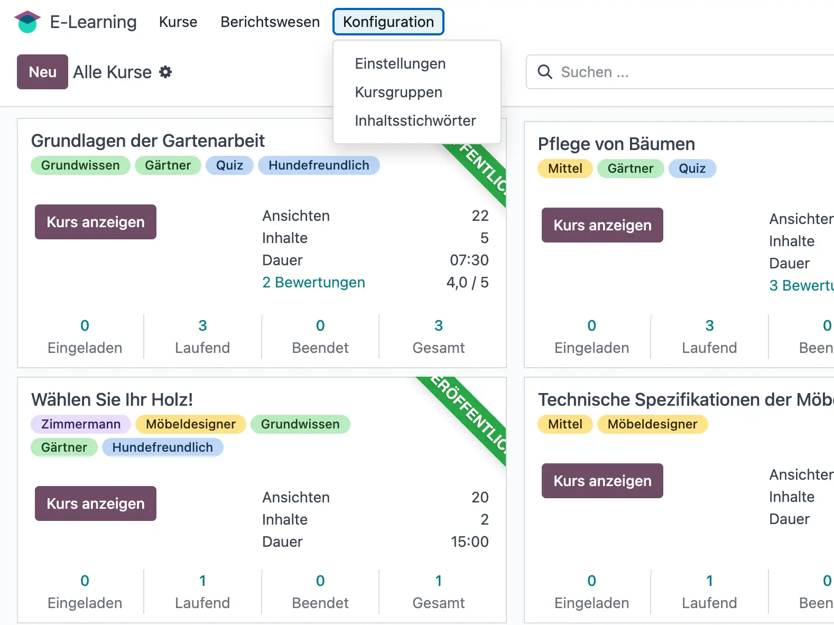
Task: Open the Berichtswesen menu
Action: click(270, 22)
